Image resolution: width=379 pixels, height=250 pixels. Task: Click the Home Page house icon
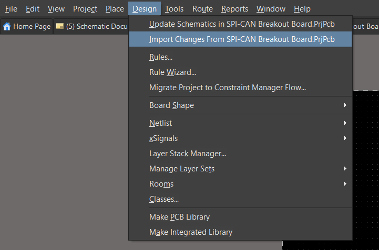7,26
